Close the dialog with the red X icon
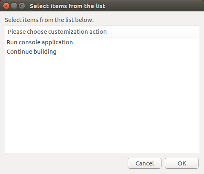Screen dimensions: 204x174 click(6, 6)
